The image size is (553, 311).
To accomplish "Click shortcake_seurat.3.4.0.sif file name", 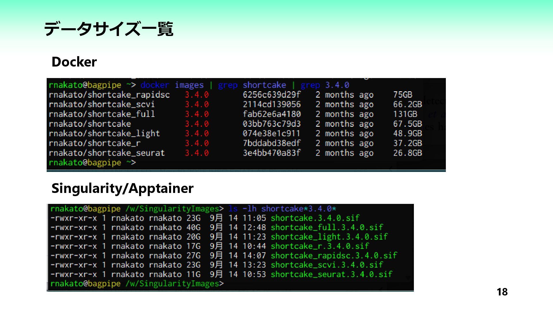I will [332, 274].
